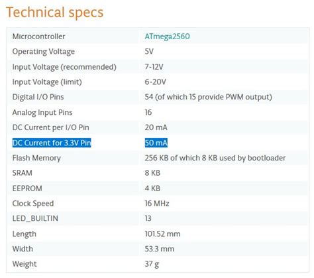Click the LED_BUILTIN row label

pos(35,219)
